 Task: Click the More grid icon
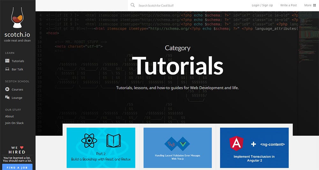(315, 5)
